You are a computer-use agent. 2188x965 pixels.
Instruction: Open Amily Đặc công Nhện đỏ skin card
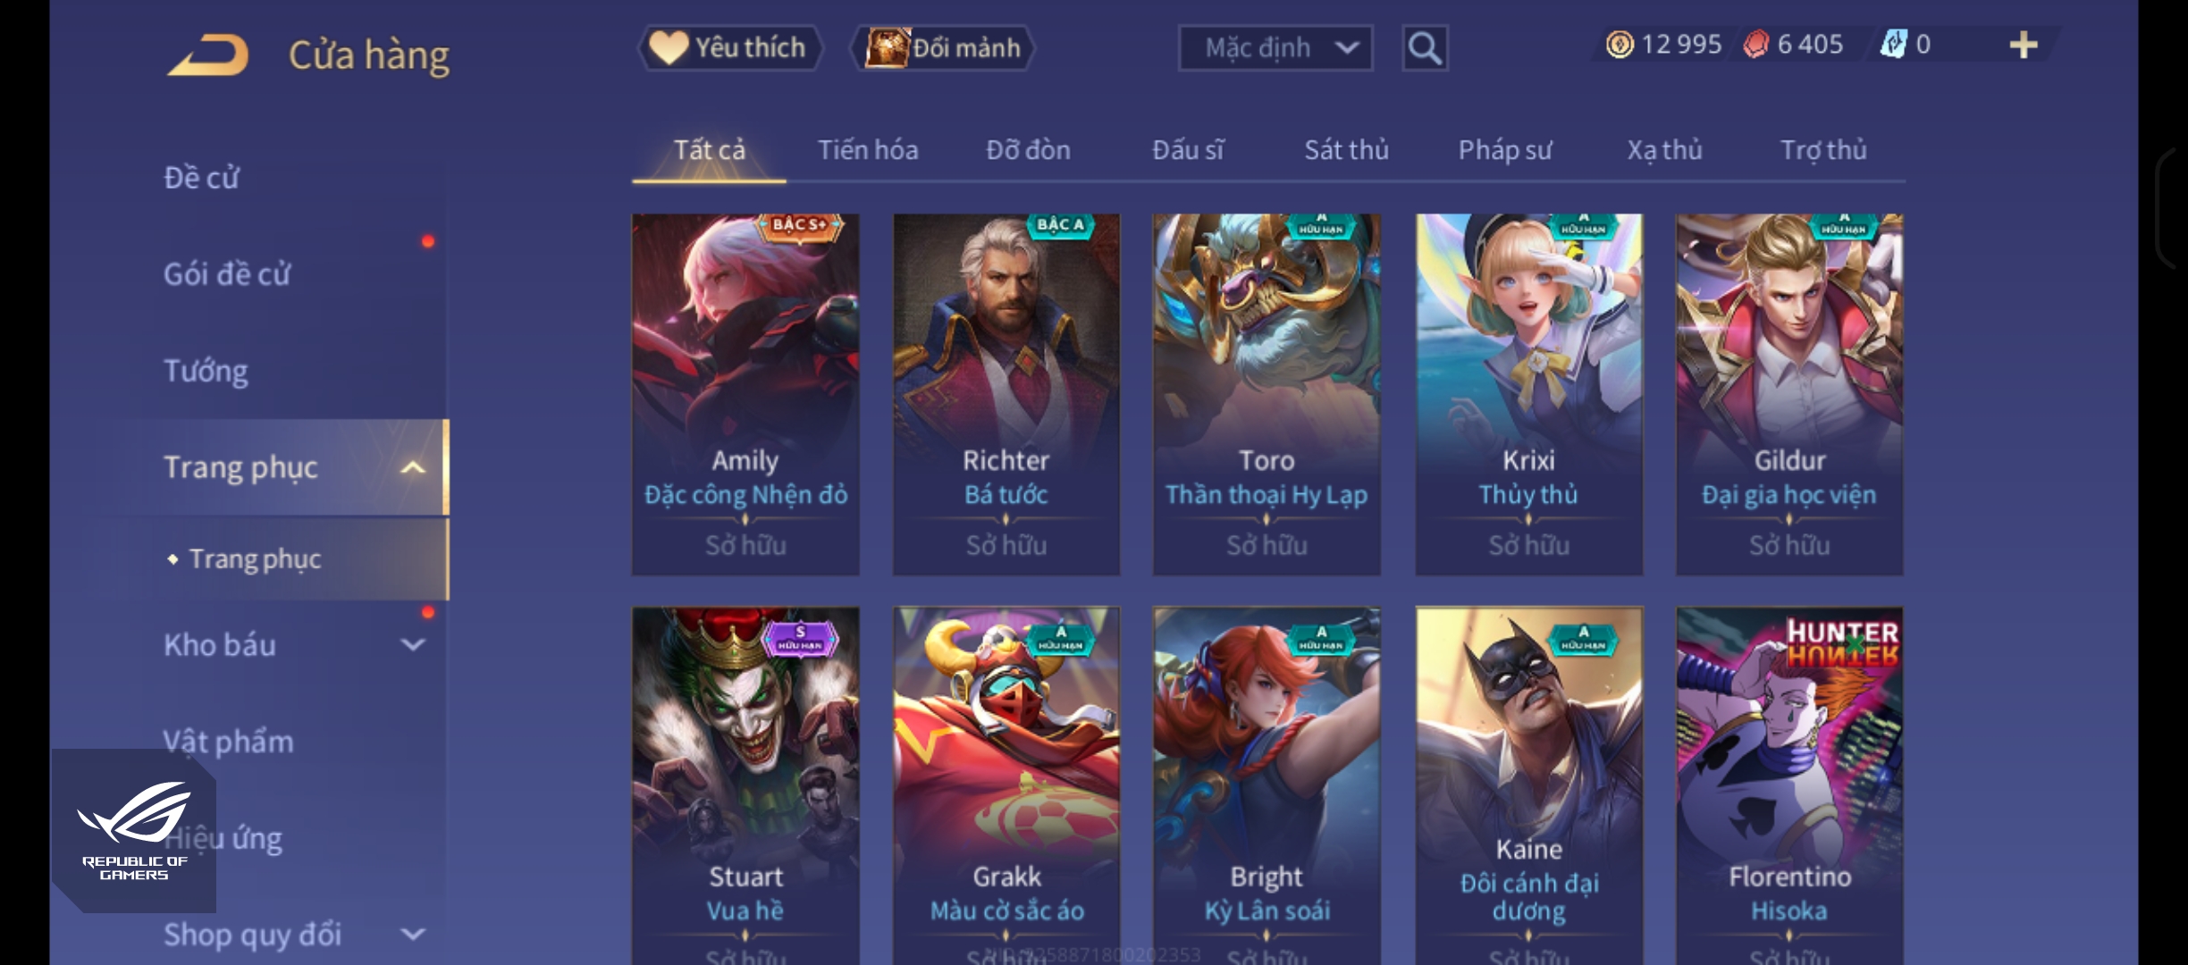coord(745,394)
